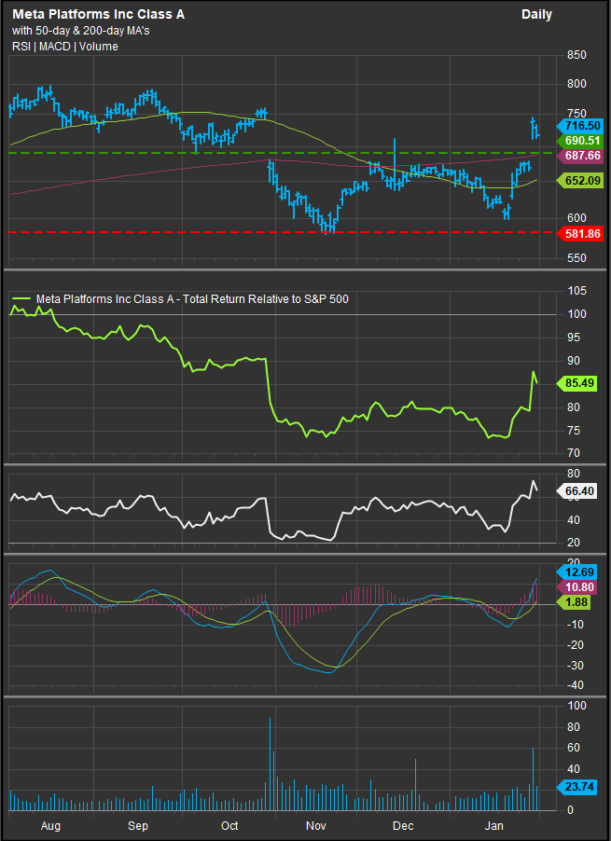Open the Total Return Relative to S&P 500 legend
The image size is (611, 841).
tap(192, 299)
